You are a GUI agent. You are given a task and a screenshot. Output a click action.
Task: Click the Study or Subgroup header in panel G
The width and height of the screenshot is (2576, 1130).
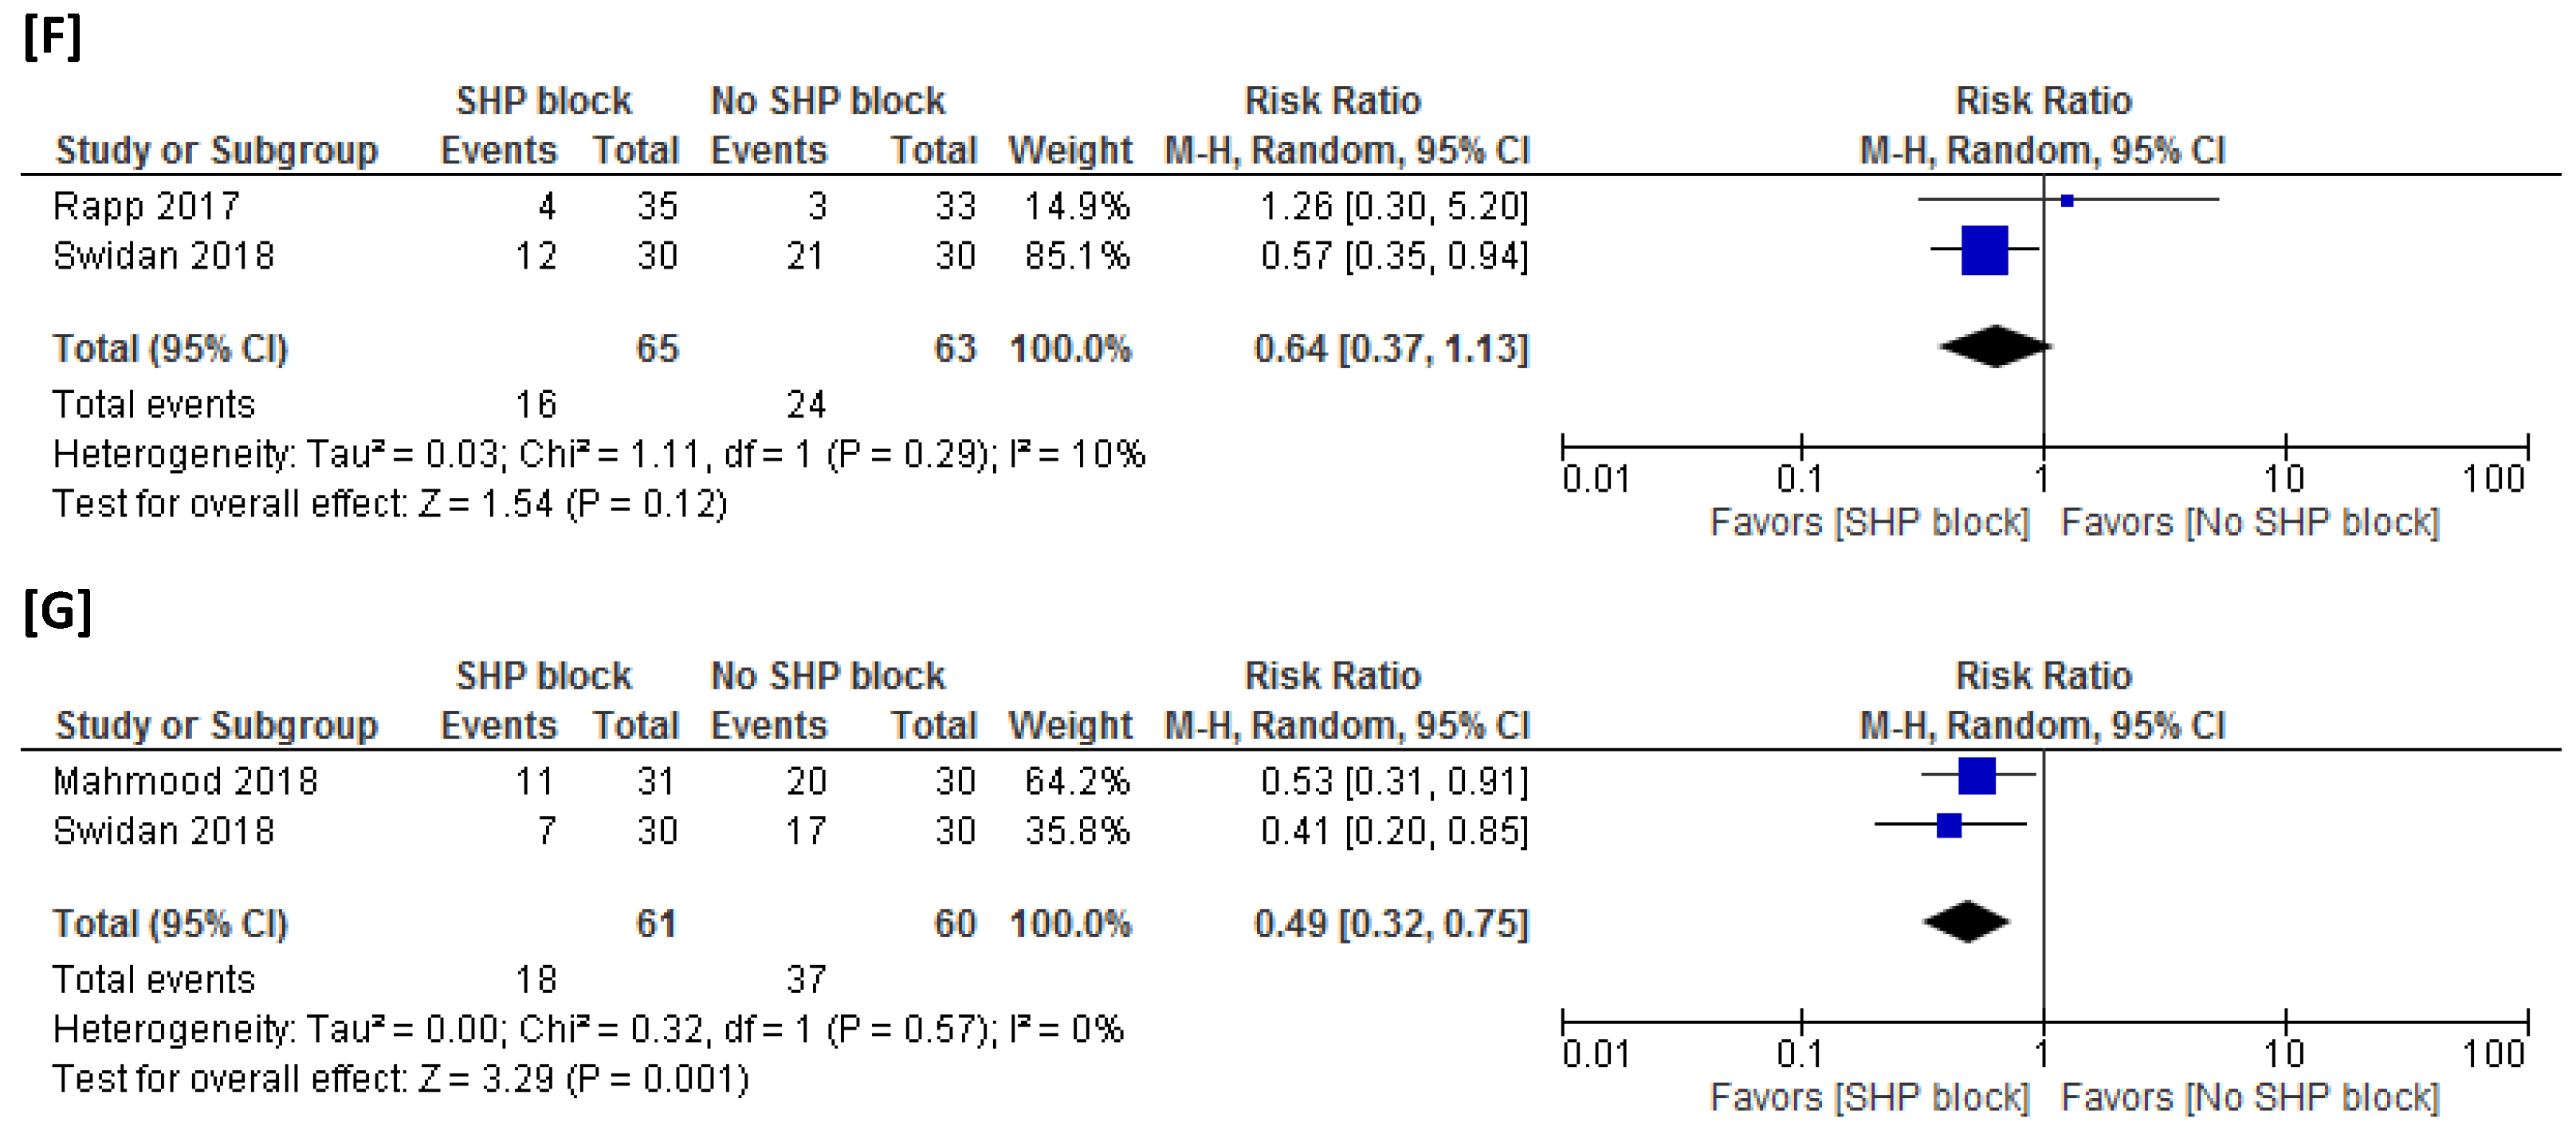[x=216, y=726]
